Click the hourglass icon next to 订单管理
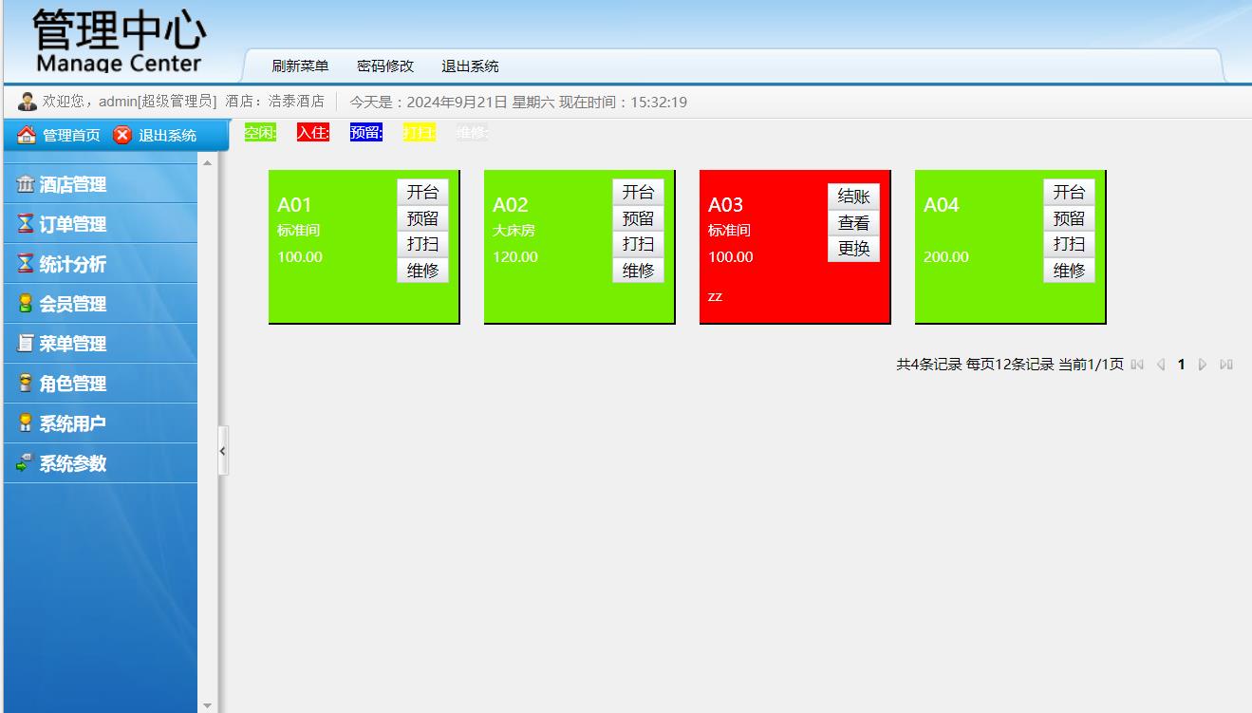1252x713 pixels. click(x=26, y=224)
